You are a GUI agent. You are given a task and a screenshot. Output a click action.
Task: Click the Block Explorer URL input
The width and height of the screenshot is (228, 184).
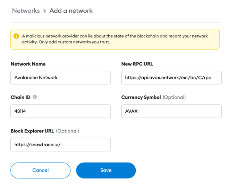tap(61, 144)
